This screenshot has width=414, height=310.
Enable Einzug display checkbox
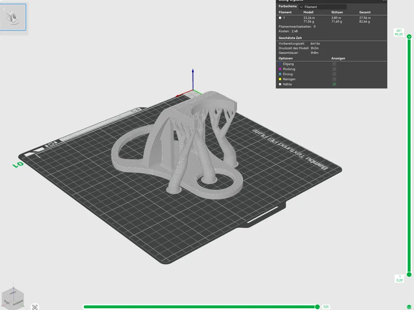click(334, 74)
